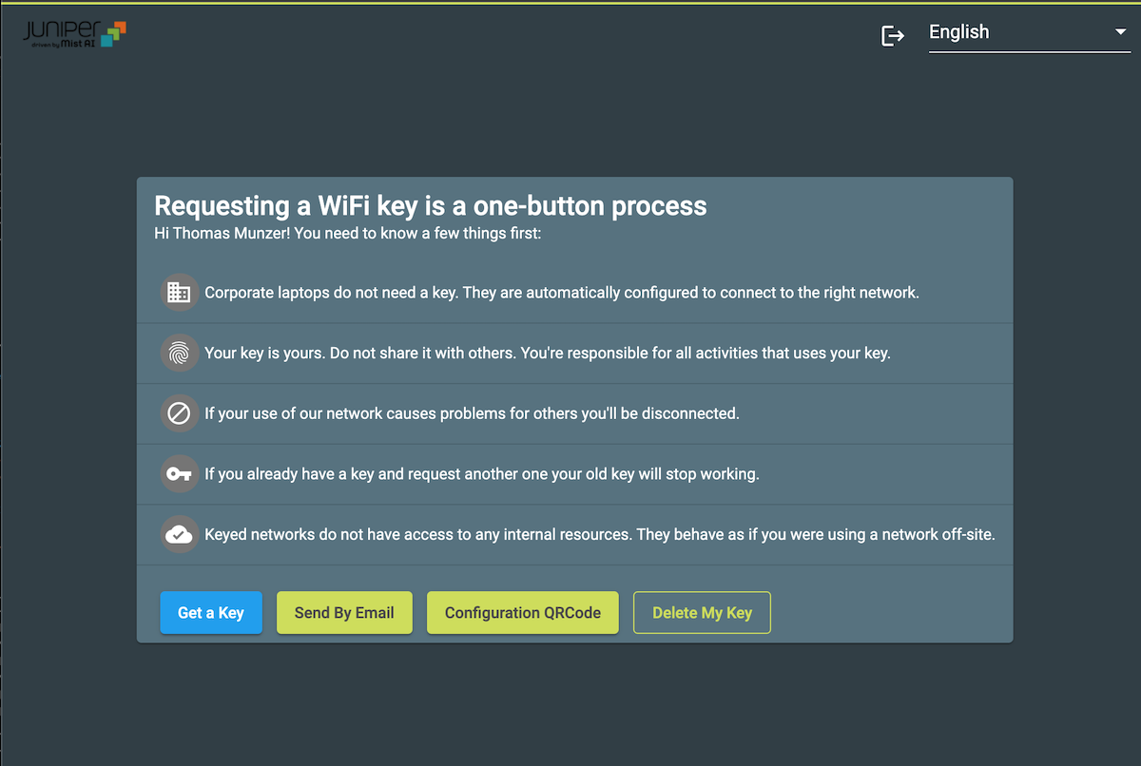Click the Get a Key button

[x=211, y=613]
